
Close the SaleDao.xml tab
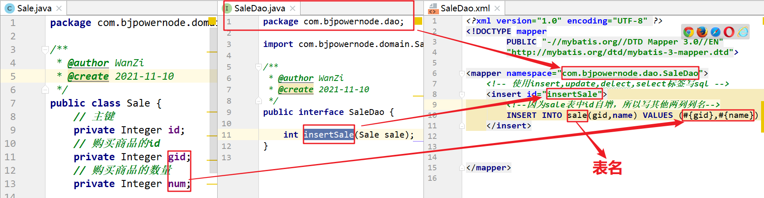coord(497,8)
